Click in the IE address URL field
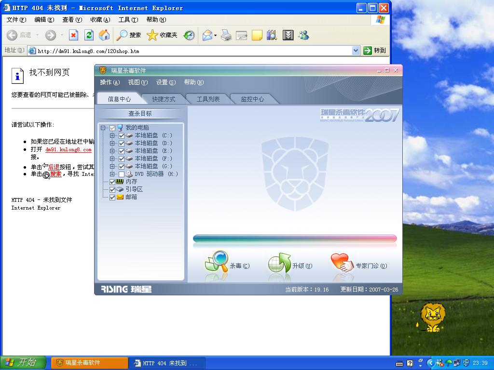494x370 pixels. (x=189, y=51)
